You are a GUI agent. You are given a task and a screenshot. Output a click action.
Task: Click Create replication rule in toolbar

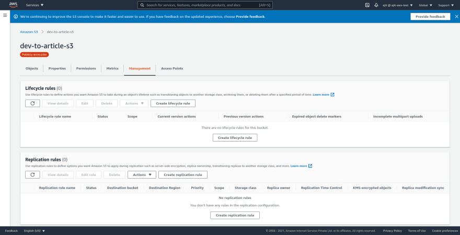[x=183, y=174]
